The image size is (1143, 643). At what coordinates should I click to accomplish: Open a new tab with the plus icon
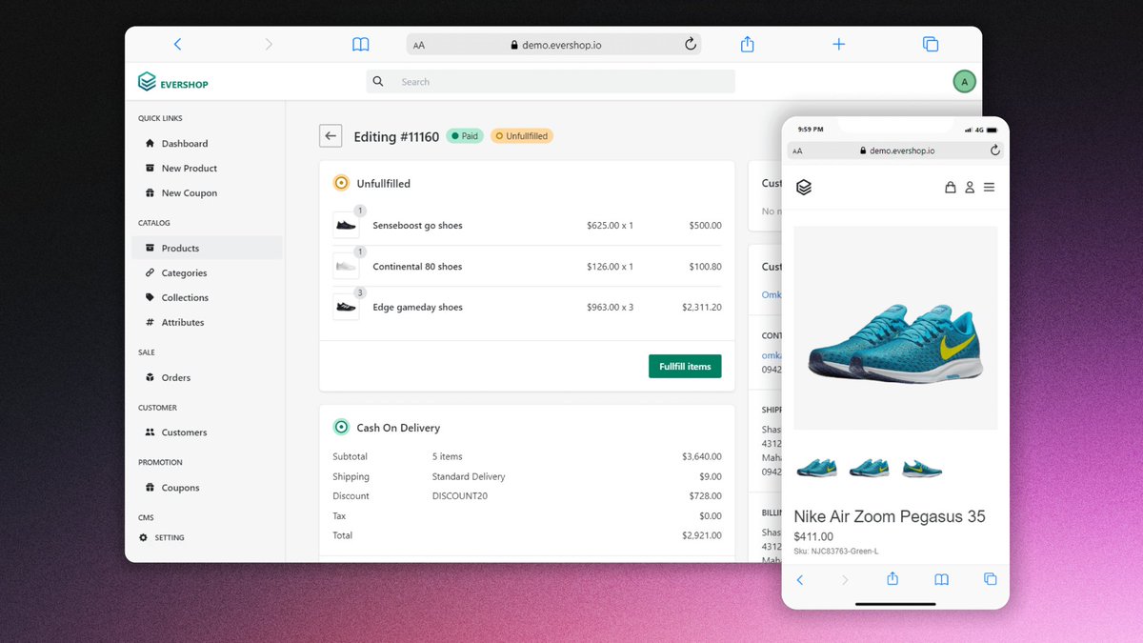tap(839, 44)
